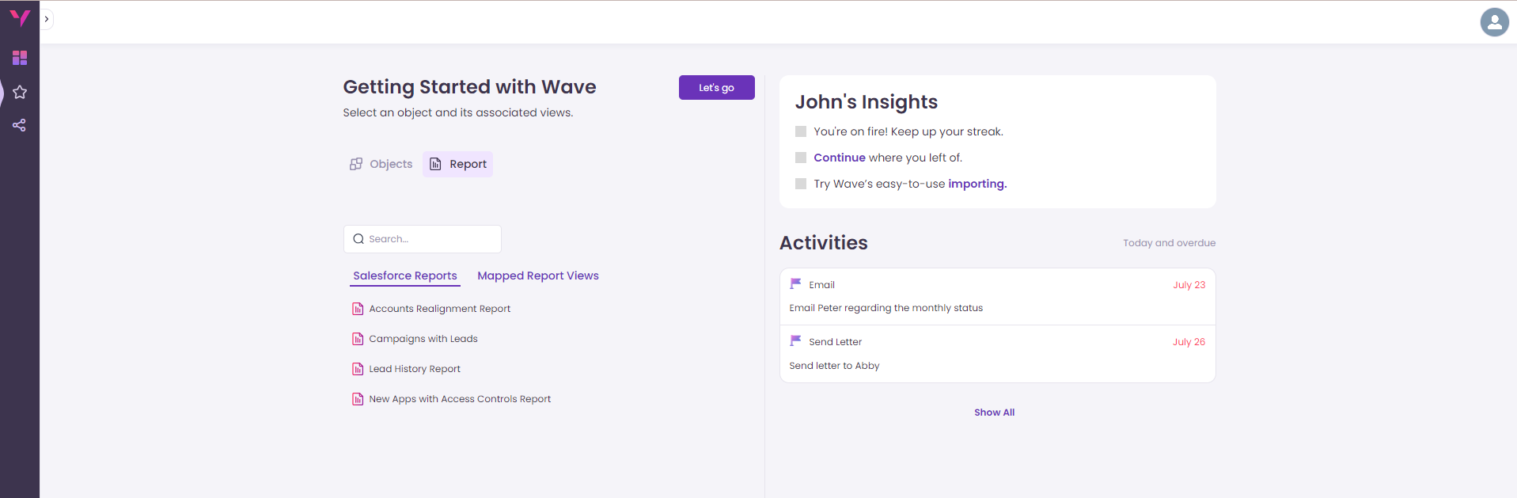The width and height of the screenshot is (1517, 498).
Task: Open the dashboard grid icon in sidebar
Action: [x=20, y=58]
